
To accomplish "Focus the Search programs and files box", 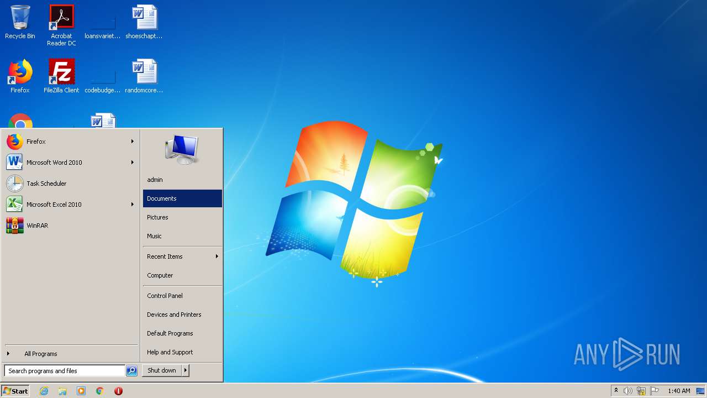I will point(65,371).
